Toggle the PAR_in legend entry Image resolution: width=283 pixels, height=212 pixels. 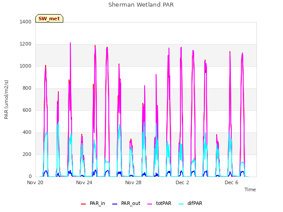tap(93, 203)
